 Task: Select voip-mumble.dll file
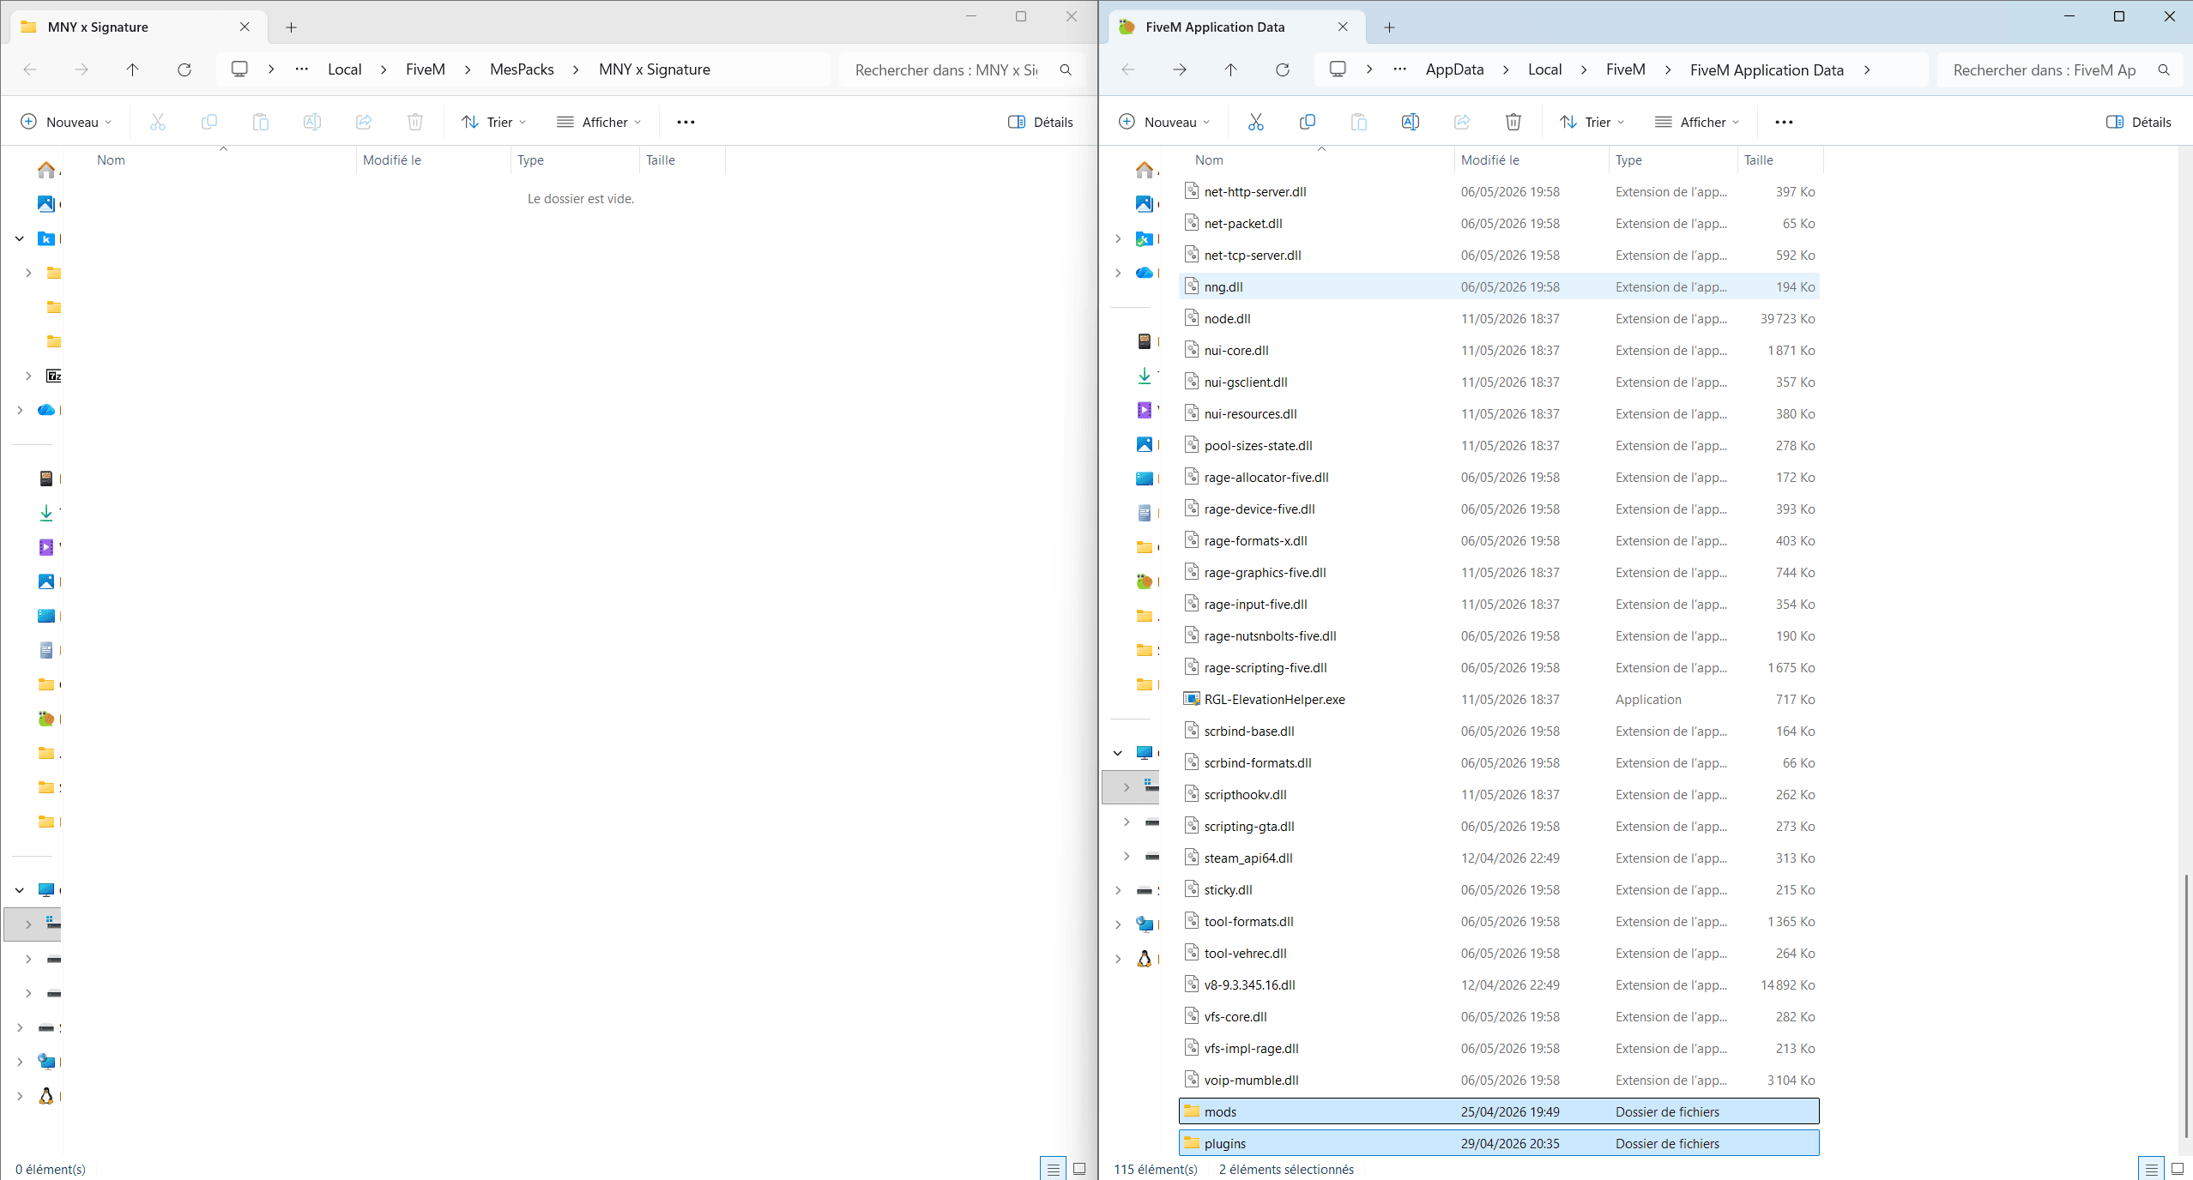click(1499, 1080)
